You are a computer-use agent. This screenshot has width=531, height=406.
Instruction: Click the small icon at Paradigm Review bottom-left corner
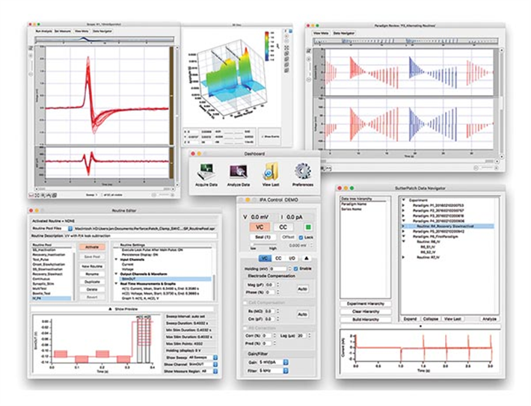tap(323, 168)
